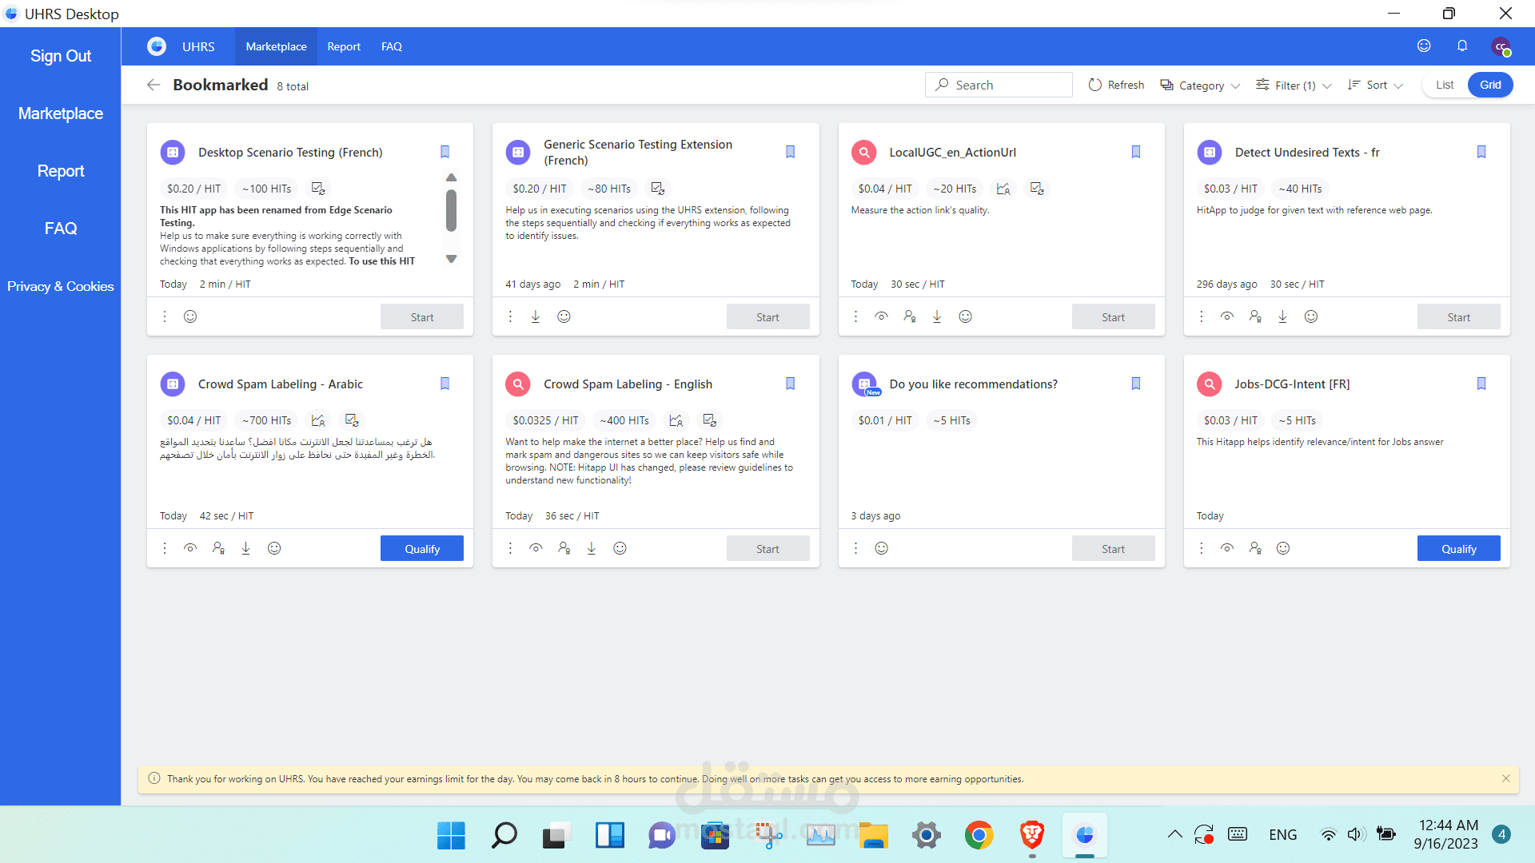Click the UHRS logo icon in header
Screen dimensions: 1535x863
click(x=157, y=46)
